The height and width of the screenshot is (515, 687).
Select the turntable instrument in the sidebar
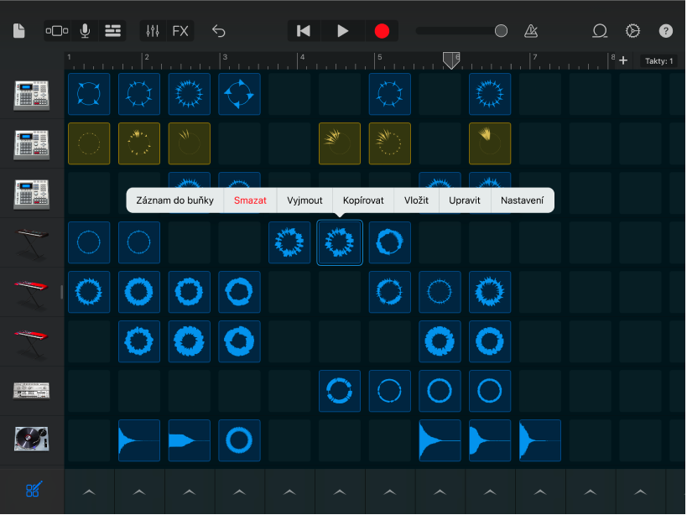32,440
